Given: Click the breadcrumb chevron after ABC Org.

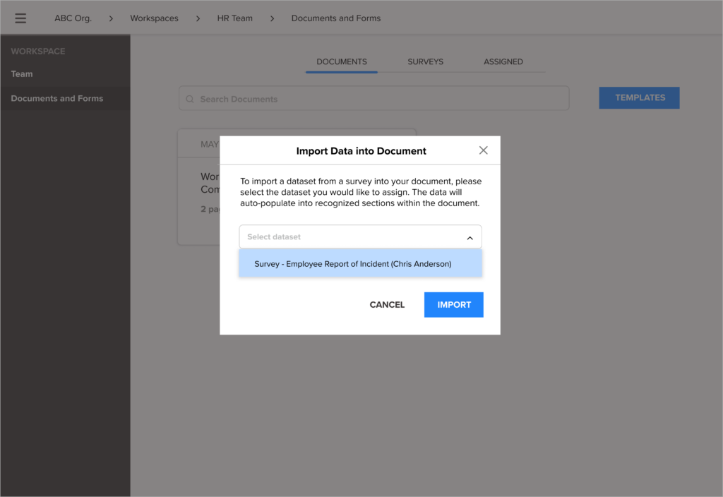Looking at the screenshot, I should 110,18.
